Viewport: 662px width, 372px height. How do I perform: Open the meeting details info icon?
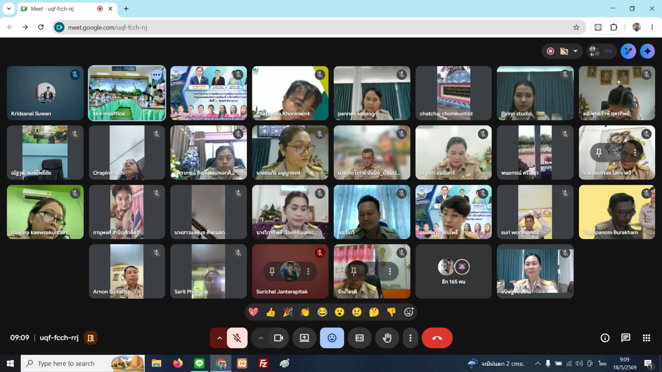click(605, 338)
